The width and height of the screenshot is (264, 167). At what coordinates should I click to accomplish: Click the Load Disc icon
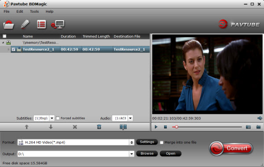pos(9,25)
